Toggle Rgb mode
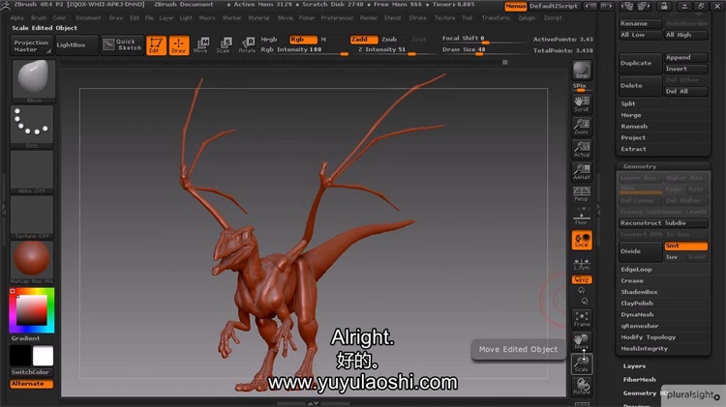The image size is (726, 407). pyautogui.click(x=303, y=40)
